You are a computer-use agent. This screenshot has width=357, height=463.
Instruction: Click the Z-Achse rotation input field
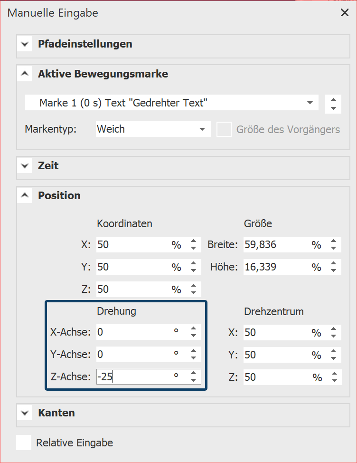[x=133, y=377]
